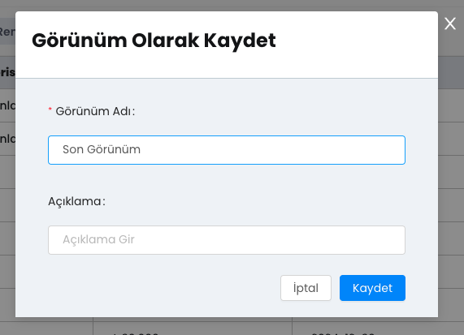Select the second dimmed 'nlc' table row
Screen dimensions: 464x335
[x=7, y=139]
